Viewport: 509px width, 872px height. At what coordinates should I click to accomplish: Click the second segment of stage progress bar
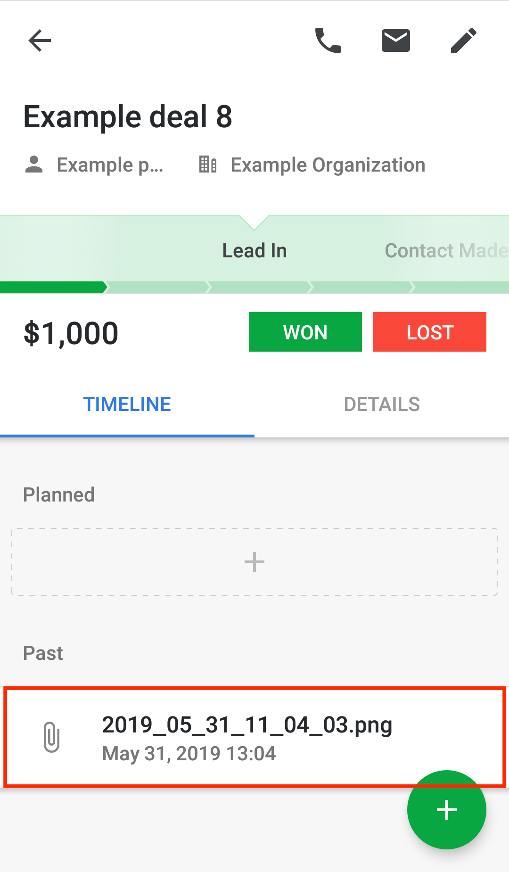click(x=158, y=287)
